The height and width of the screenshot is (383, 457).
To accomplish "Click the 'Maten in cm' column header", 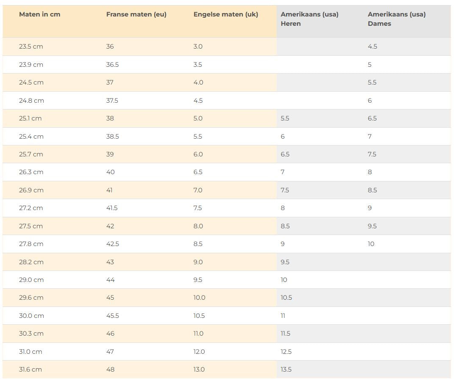I will [x=39, y=14].
